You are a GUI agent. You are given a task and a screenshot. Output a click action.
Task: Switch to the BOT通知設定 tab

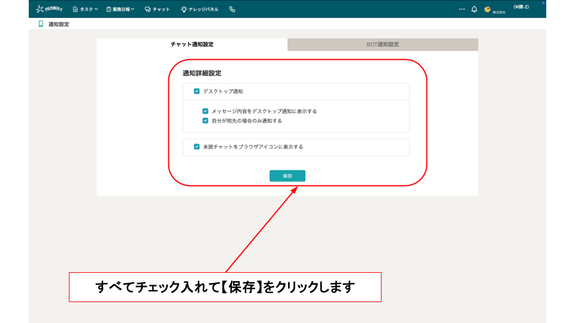pyautogui.click(x=383, y=44)
